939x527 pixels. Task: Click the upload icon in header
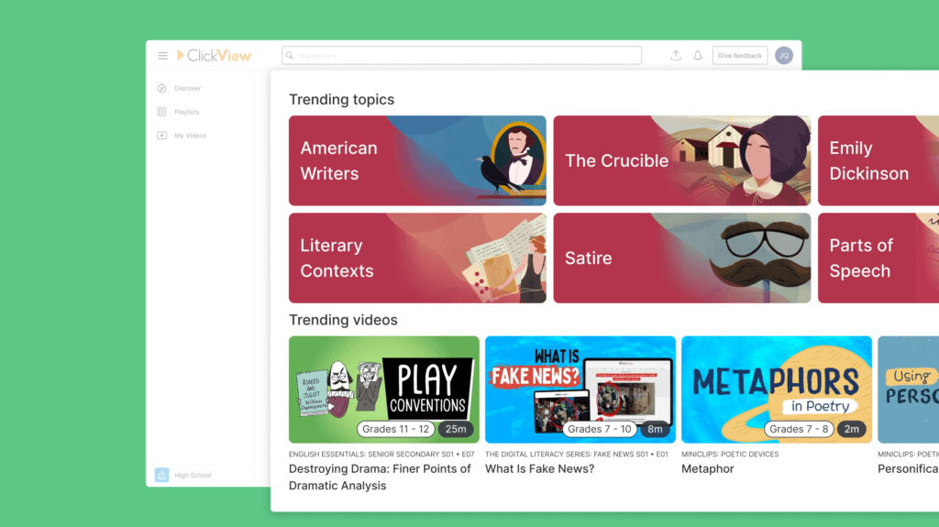(x=676, y=56)
